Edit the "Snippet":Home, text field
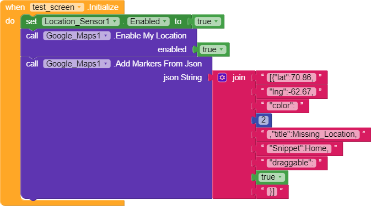371x206 pixels. [299, 148]
